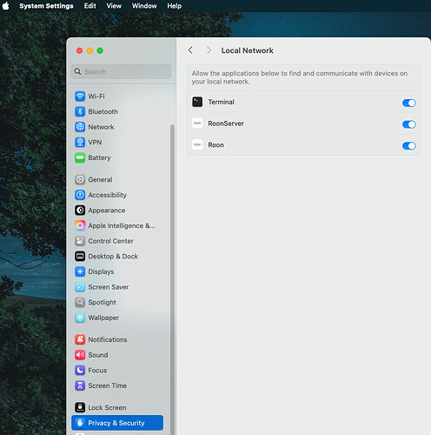Open the VPN sidebar icon

[80, 143]
